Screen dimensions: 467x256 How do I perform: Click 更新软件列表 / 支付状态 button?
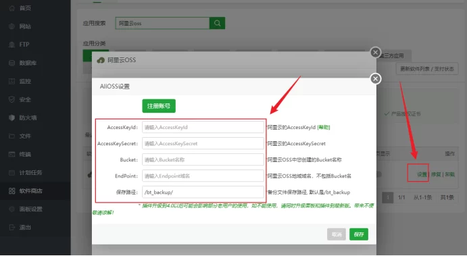pos(427,69)
